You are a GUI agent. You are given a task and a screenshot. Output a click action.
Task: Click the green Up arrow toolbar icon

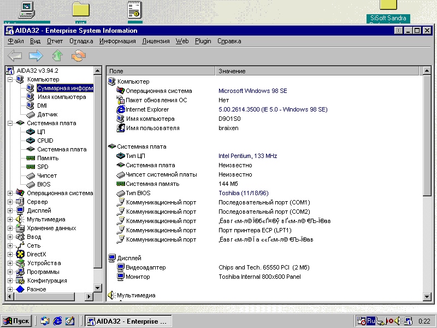[57, 56]
